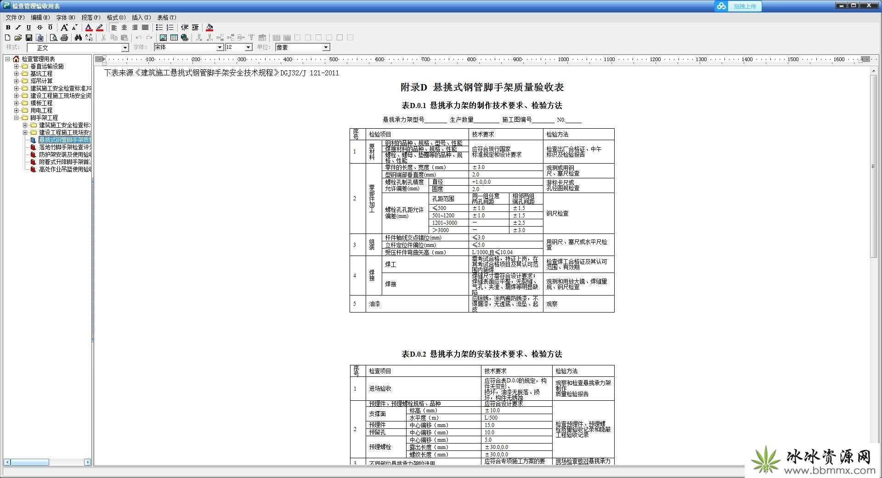Toggle bold formatting
Image resolution: width=882 pixels, height=478 pixels.
pos(8,28)
